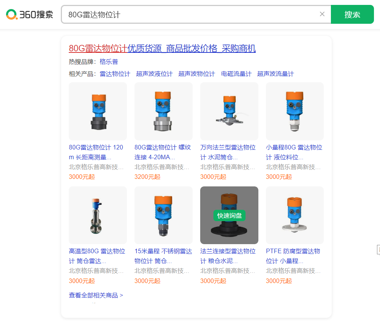
Task: Click the 快速询盘 quick inquiry button
Action: (229, 215)
